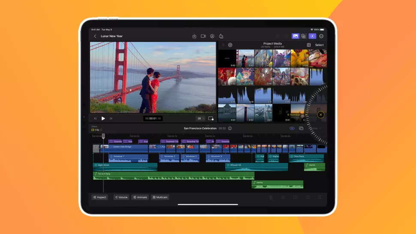Select the Golden Gate Bridge clip
Viewport: 416px width, 234px height.
124,148
